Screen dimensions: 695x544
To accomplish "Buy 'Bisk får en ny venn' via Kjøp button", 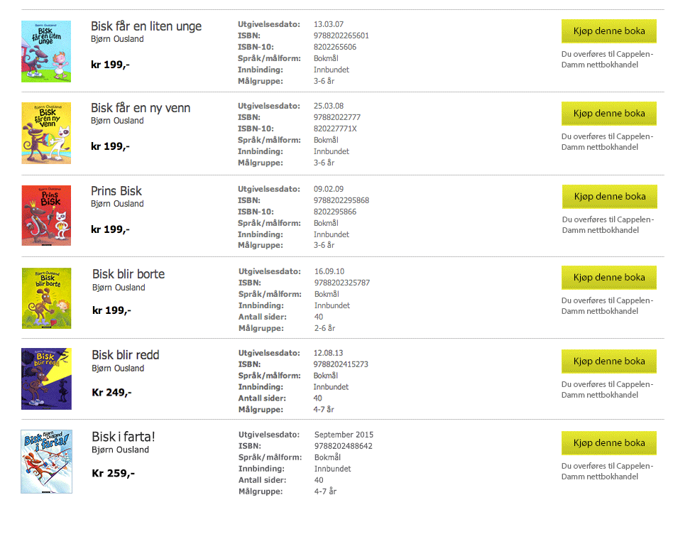I will click(x=609, y=114).
